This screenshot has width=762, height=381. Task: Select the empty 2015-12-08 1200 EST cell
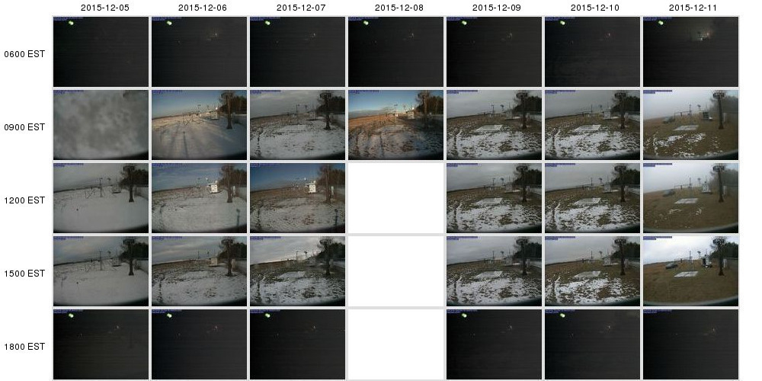coord(395,198)
